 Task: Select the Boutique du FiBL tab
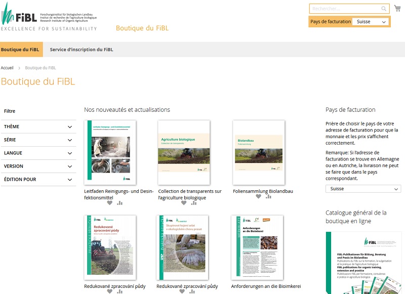pyautogui.click(x=20, y=50)
